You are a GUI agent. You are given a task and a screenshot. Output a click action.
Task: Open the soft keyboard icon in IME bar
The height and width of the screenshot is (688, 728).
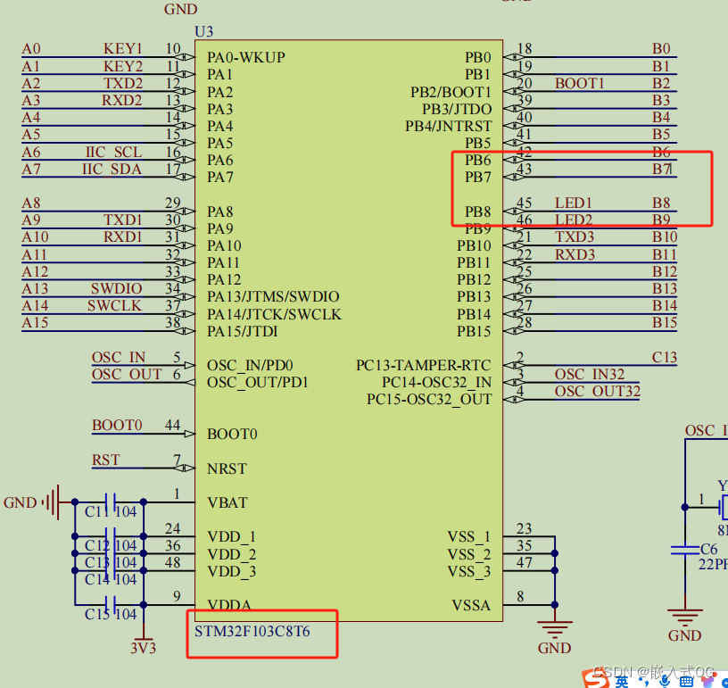click(687, 682)
